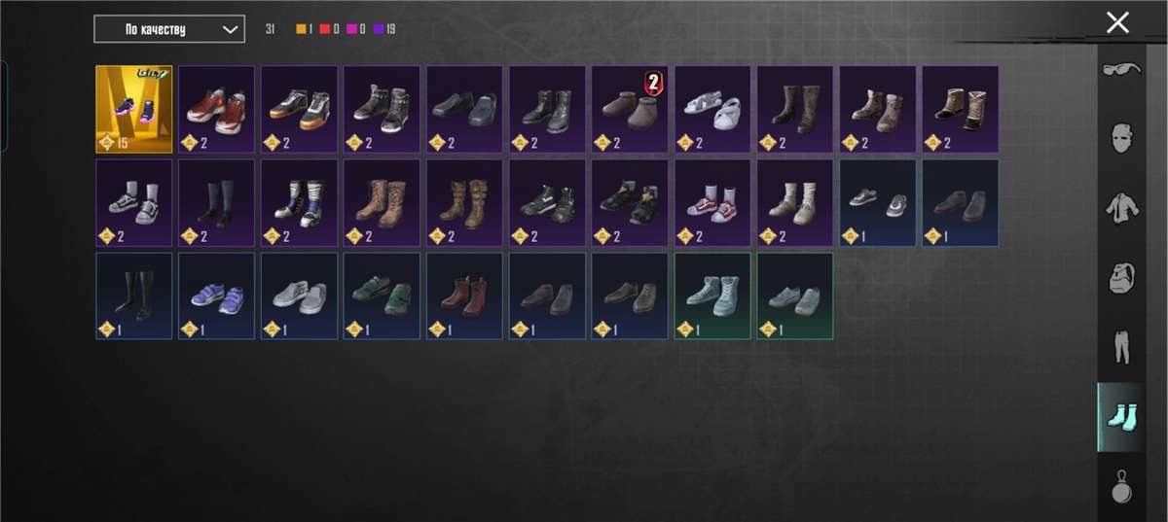This screenshot has height=522, width=1168.
Task: Select the pants category icon
Action: click(x=1121, y=346)
